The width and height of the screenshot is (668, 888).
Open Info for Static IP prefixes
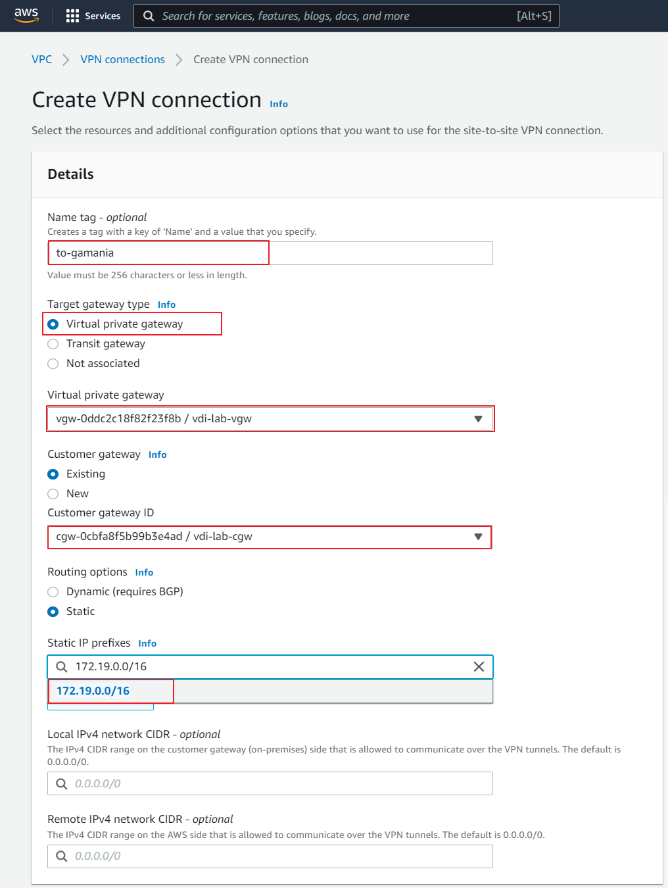tap(147, 643)
